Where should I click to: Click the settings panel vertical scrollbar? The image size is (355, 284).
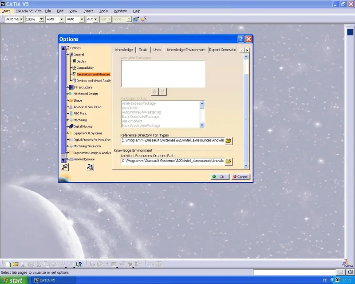pyautogui.click(x=246, y=111)
